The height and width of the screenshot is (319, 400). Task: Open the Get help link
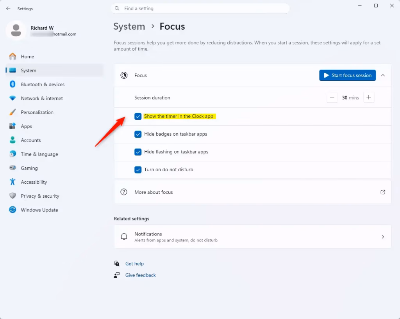[134, 264]
